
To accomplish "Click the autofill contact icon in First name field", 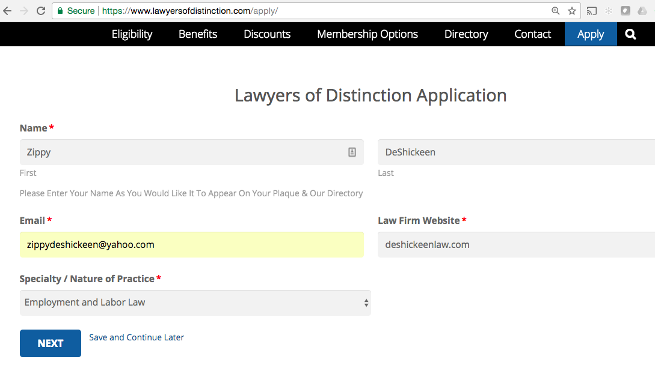I will click(352, 152).
